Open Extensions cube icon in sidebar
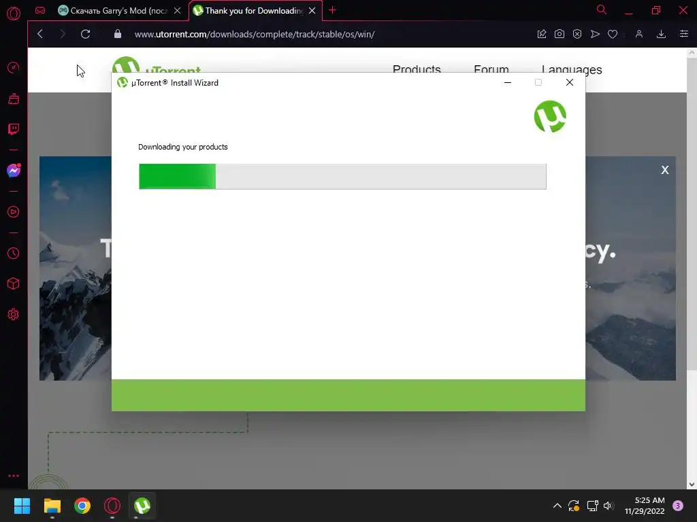Viewport: 697px width, 522px height. coord(14,283)
